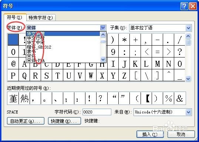The width and height of the screenshot is (199, 142).
Task: Pick recently used opening quotation mark “
Action: (x=113, y=98)
